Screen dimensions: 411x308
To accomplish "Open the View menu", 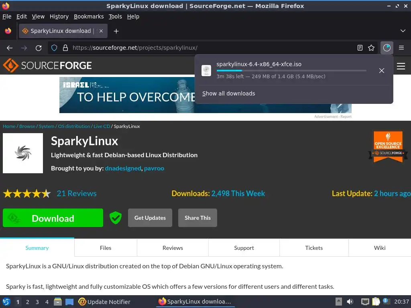I will point(38,16).
